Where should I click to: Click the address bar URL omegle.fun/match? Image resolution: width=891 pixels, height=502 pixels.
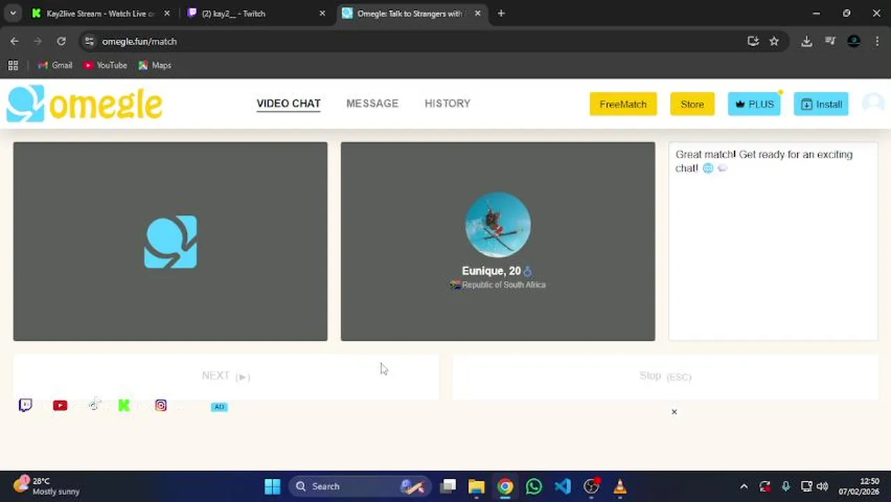(x=139, y=41)
